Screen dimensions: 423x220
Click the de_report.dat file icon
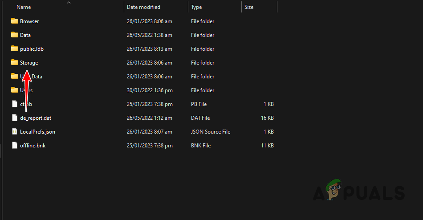coord(15,118)
